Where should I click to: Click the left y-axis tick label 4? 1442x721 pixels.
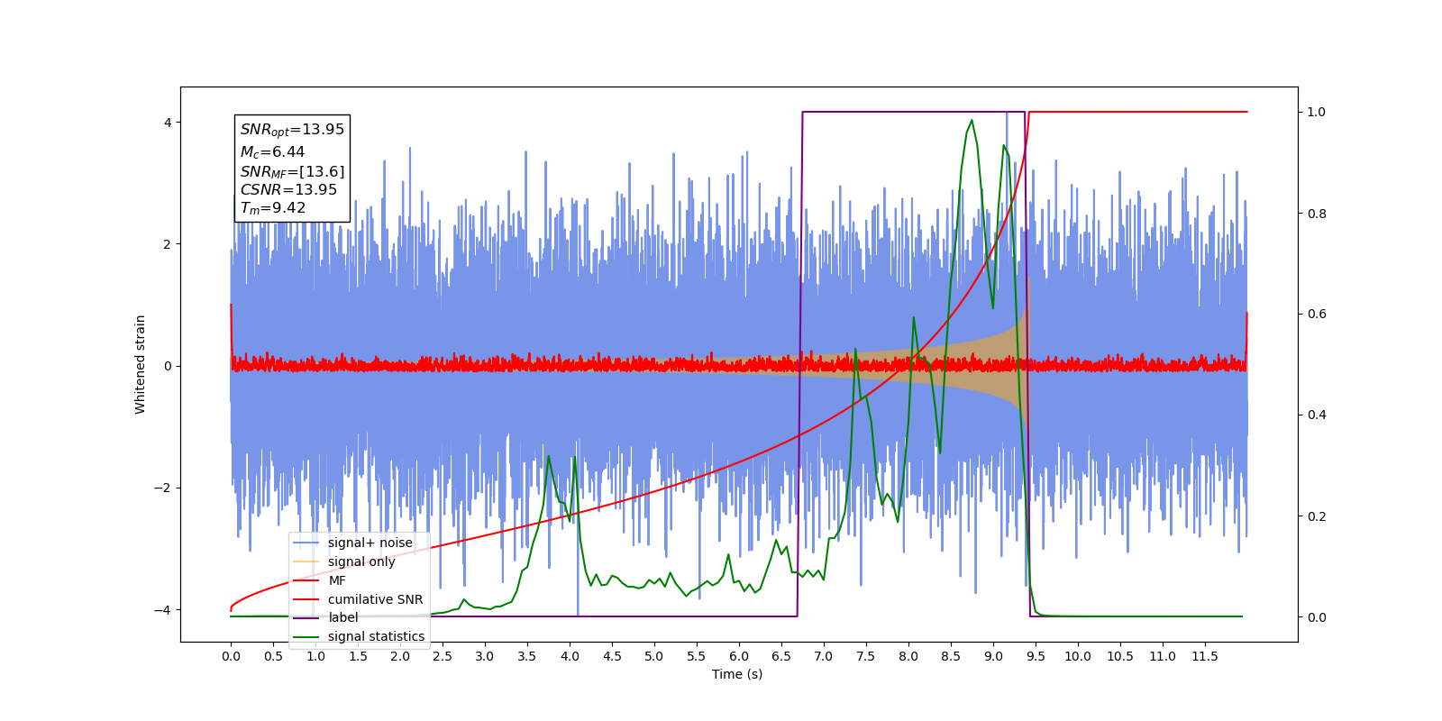167,123
